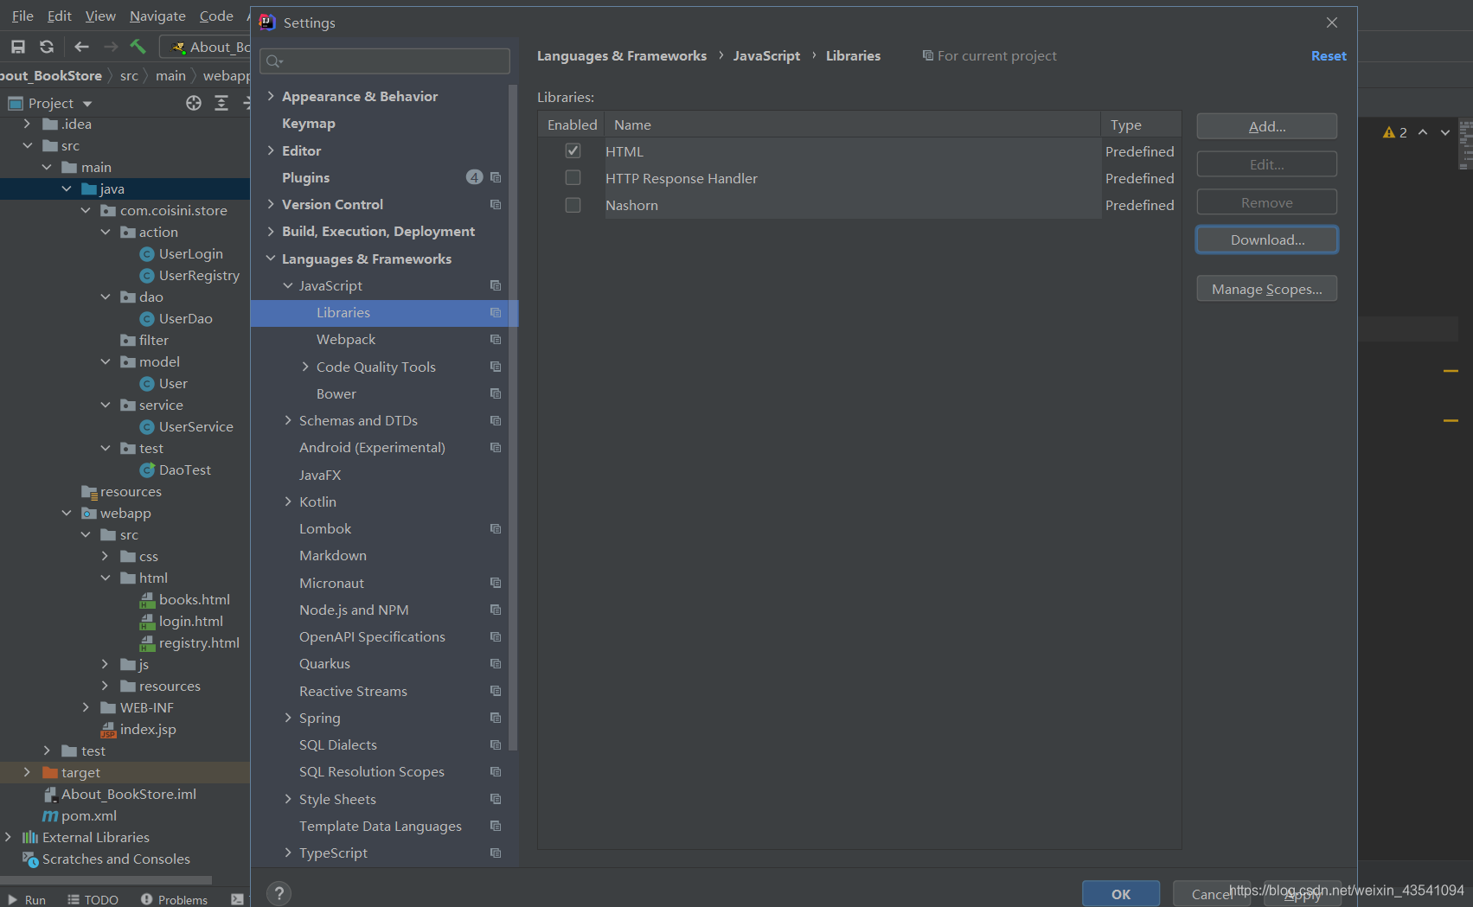Expand Schemas and DTDs node
The width and height of the screenshot is (1473, 907).
[288, 420]
